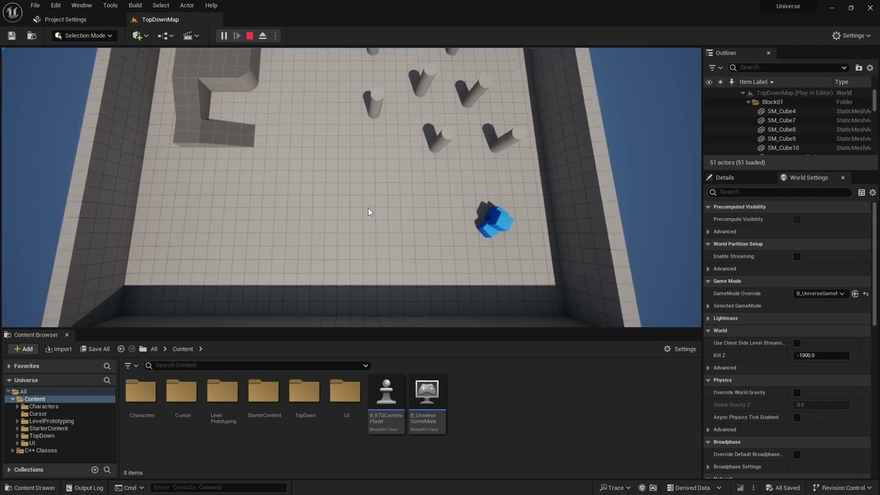Image resolution: width=880 pixels, height=495 pixels.
Task: Toggle Use Client Side Level Streaming checkbox
Action: pos(797,343)
